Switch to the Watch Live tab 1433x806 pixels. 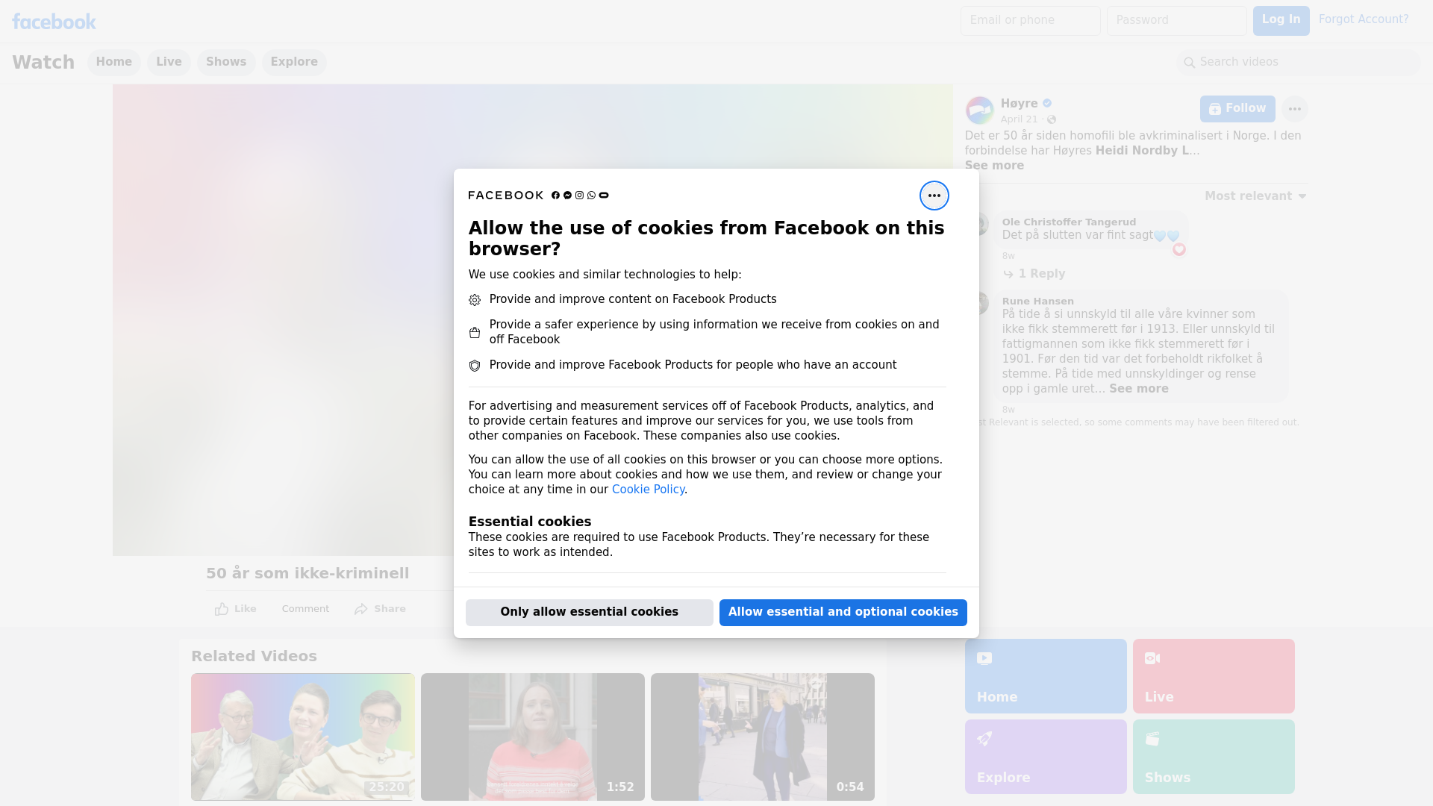169,62
